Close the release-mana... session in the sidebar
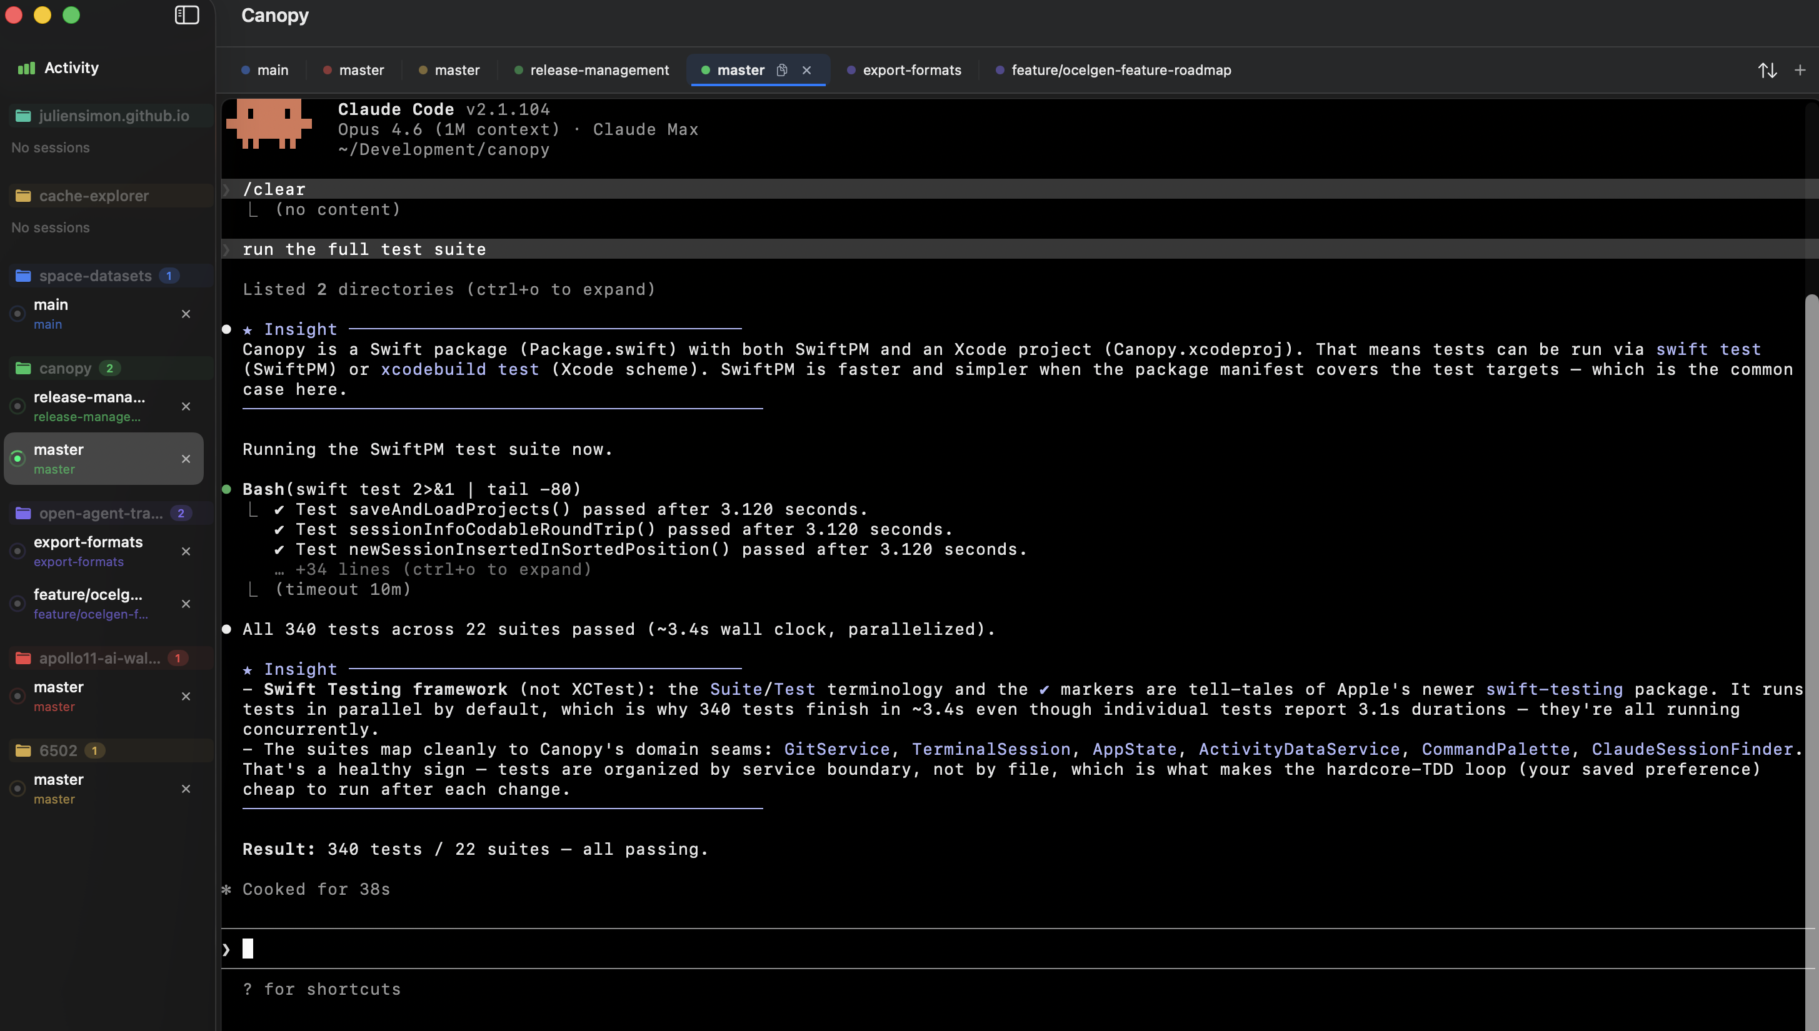The width and height of the screenshot is (1819, 1031). [x=186, y=406]
